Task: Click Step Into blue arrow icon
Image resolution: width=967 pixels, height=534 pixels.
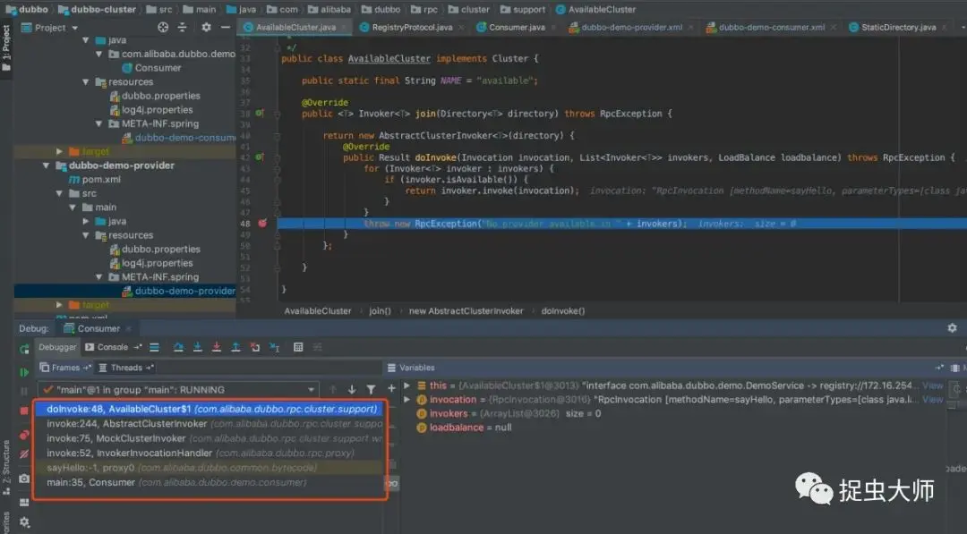Action: (x=197, y=347)
